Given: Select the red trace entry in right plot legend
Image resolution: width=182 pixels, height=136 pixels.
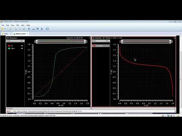Looking at the screenshot, I should [x=101, y=46].
